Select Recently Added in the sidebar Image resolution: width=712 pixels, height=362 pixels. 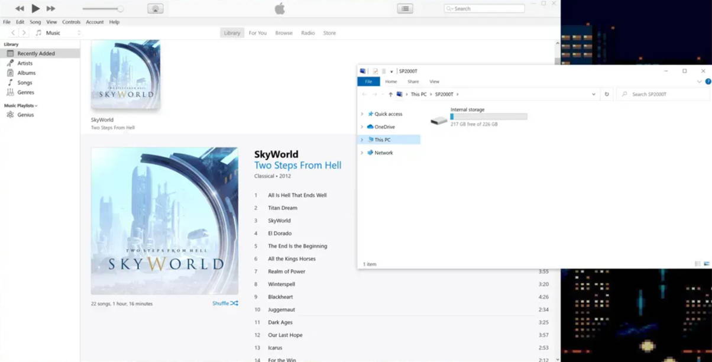pos(40,53)
